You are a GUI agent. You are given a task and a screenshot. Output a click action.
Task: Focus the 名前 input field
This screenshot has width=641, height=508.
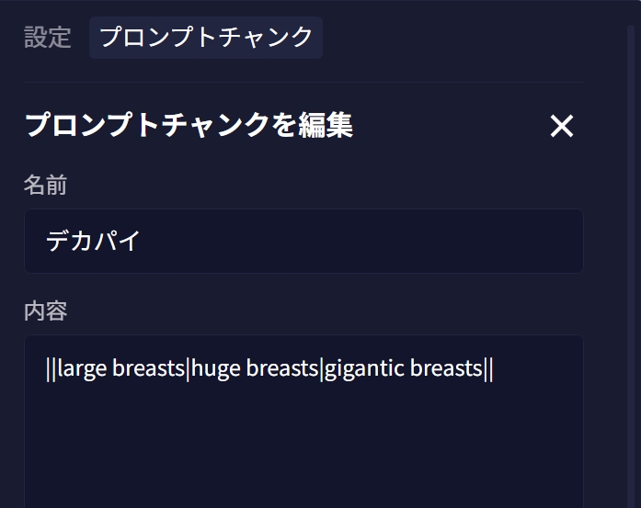[x=303, y=241]
